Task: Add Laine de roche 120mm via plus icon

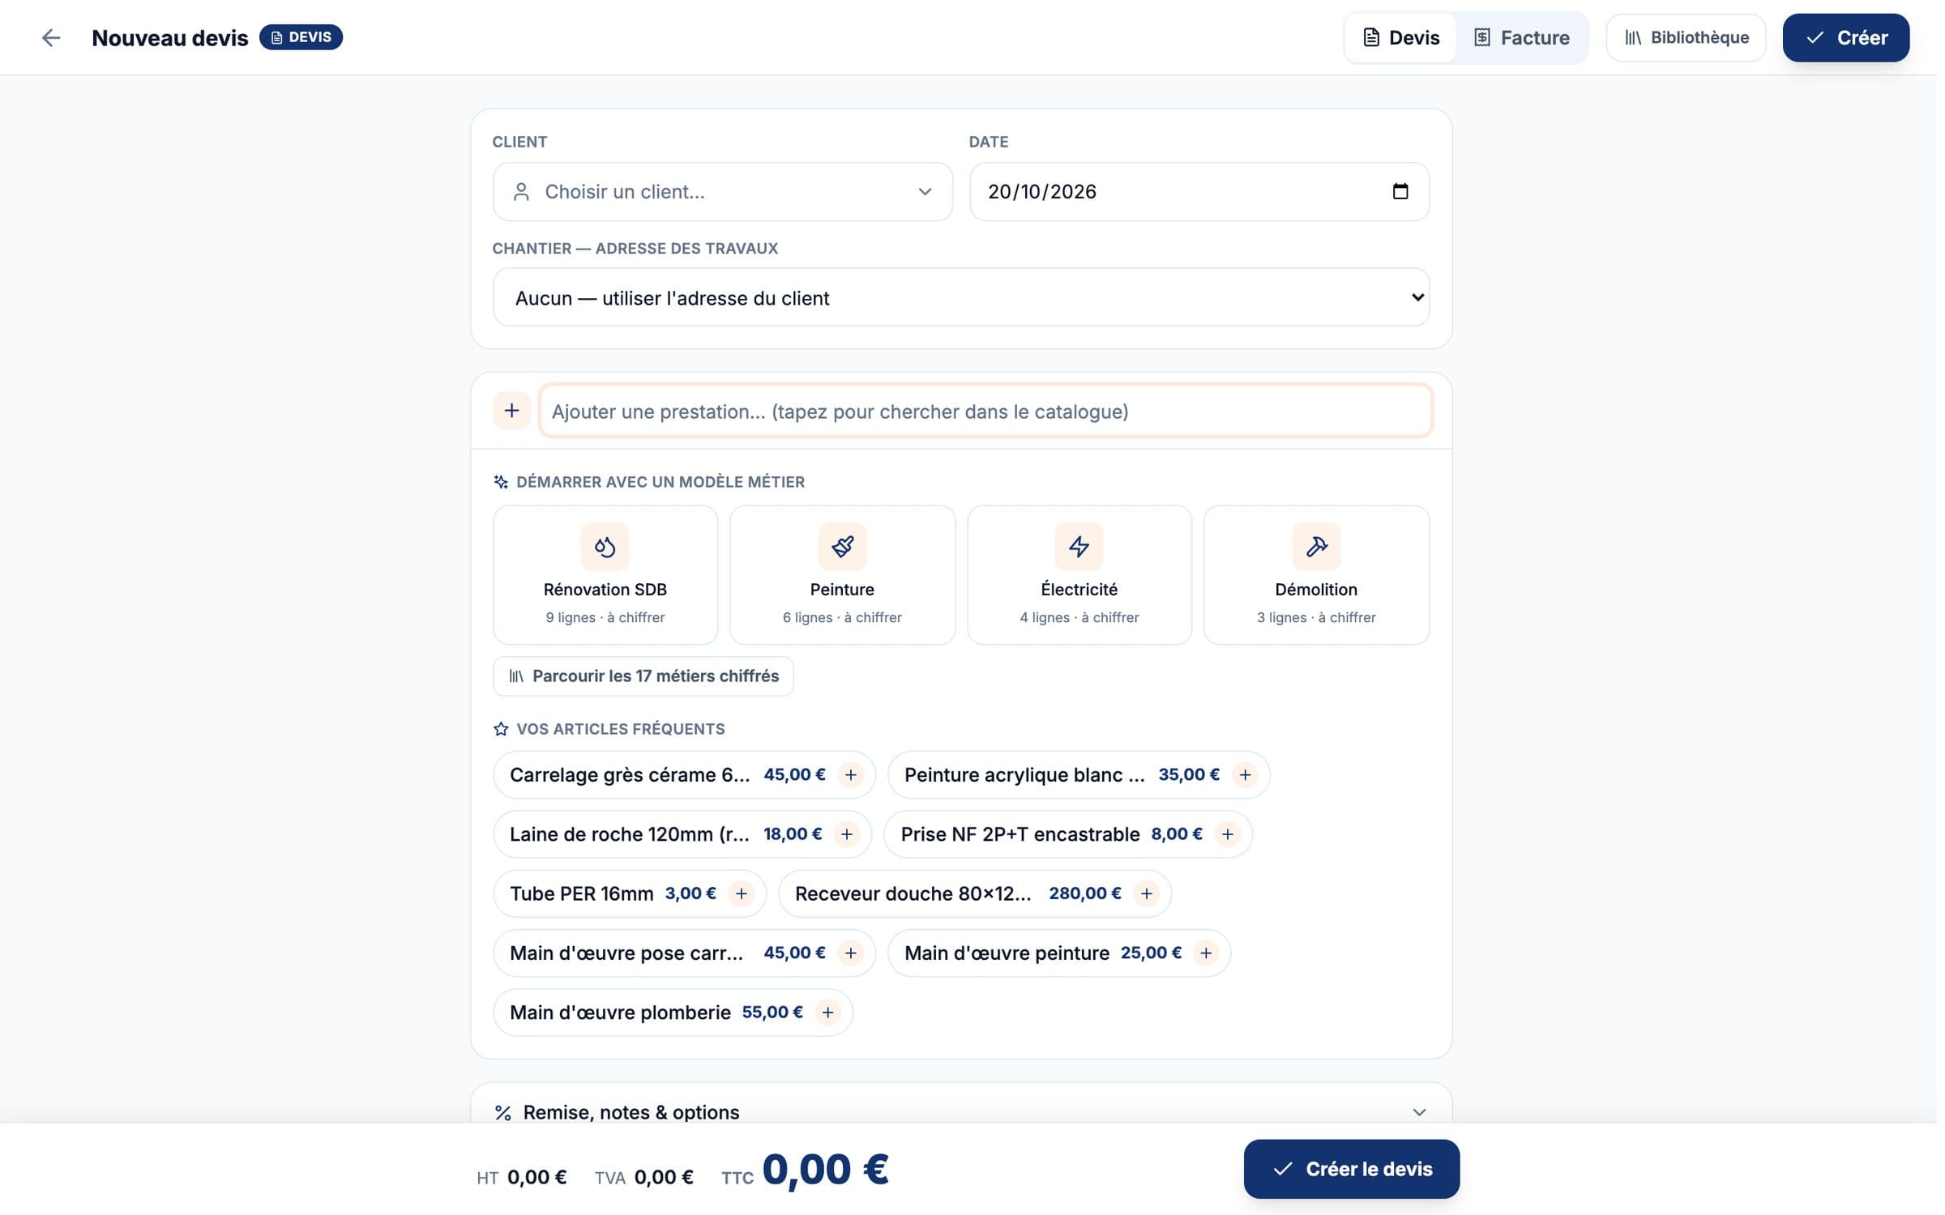Action: 846,834
